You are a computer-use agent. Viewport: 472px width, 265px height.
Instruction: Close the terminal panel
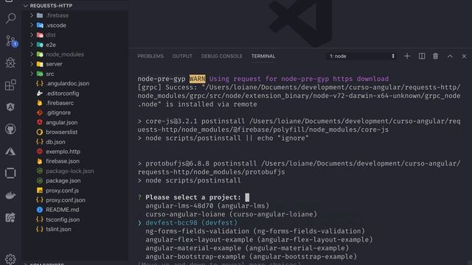(464, 56)
